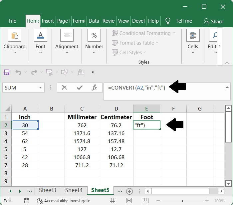233x205 pixels.
Task: Expand the Customize Quick Access Toolbar menu
Action: point(93,72)
